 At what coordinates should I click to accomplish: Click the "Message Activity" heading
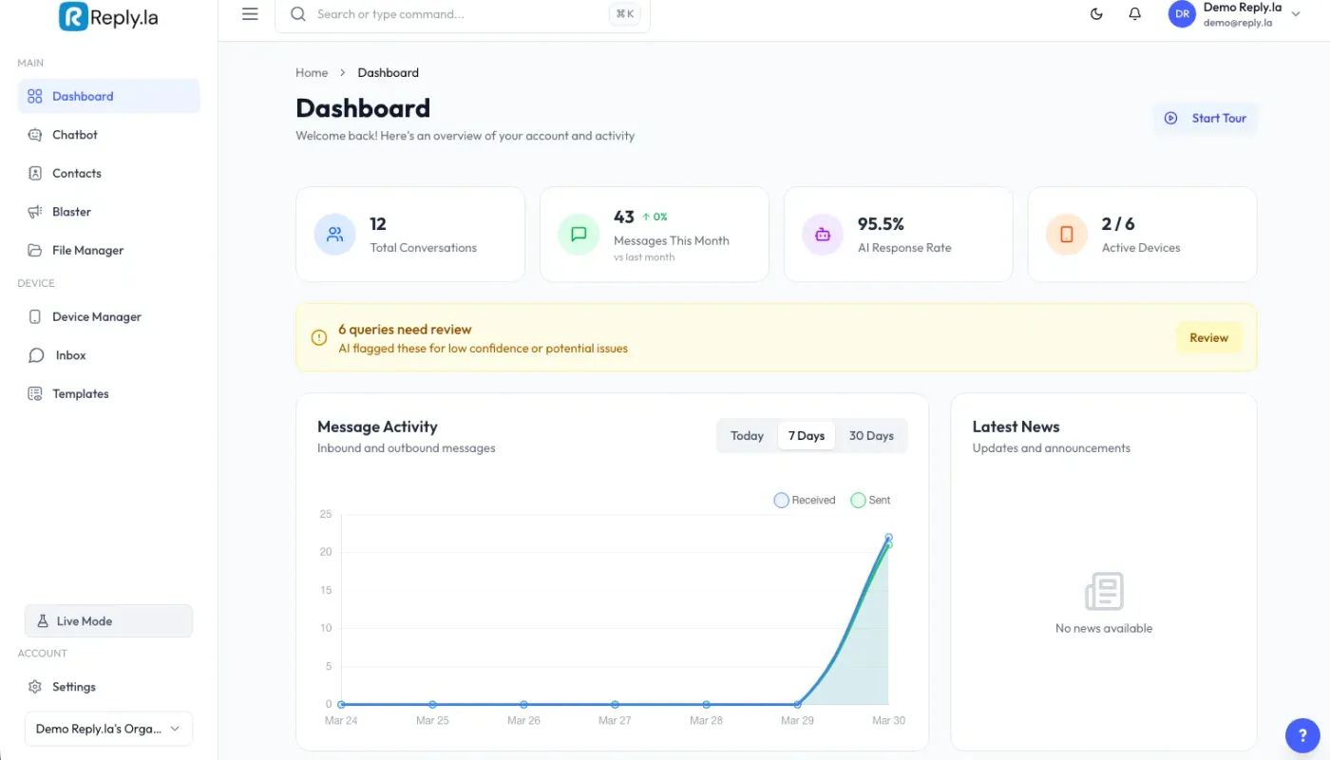pyautogui.click(x=377, y=427)
